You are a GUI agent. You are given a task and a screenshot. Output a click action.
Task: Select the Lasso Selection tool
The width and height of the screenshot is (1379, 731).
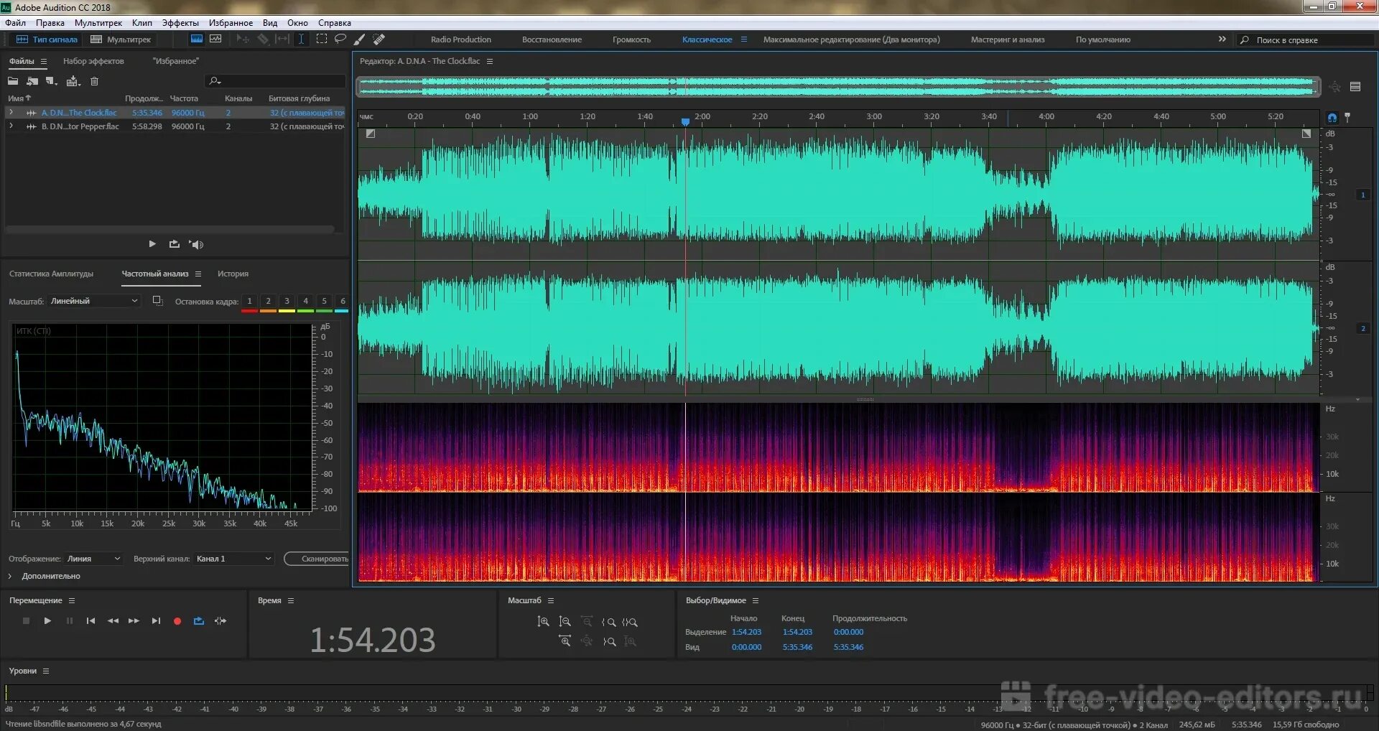pos(340,39)
